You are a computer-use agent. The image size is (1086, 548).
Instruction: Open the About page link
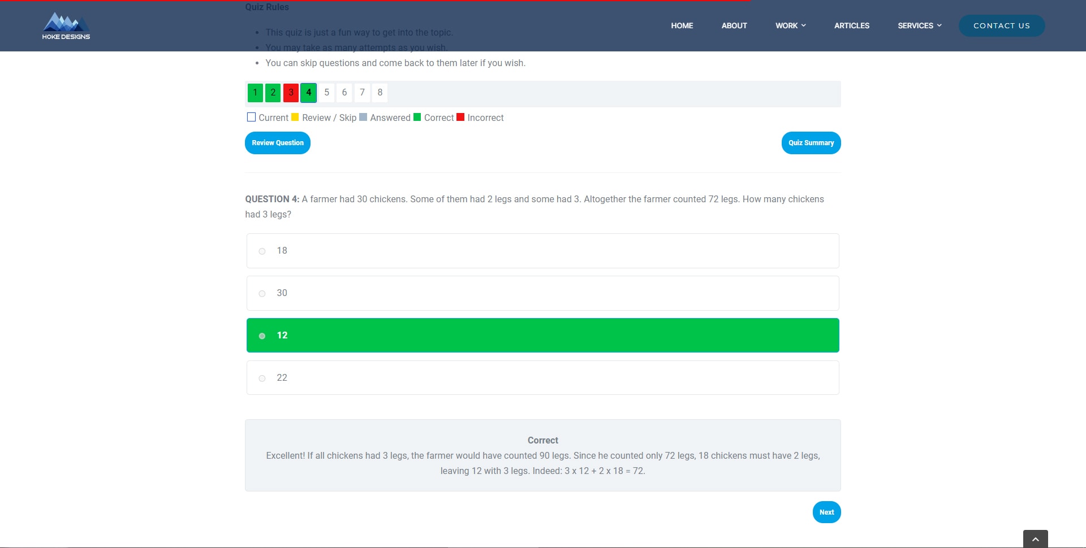[734, 26]
